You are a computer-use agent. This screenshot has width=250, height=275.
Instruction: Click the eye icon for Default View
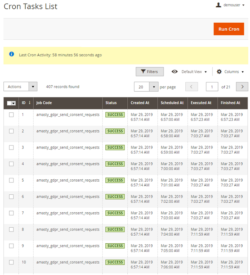(x=175, y=72)
